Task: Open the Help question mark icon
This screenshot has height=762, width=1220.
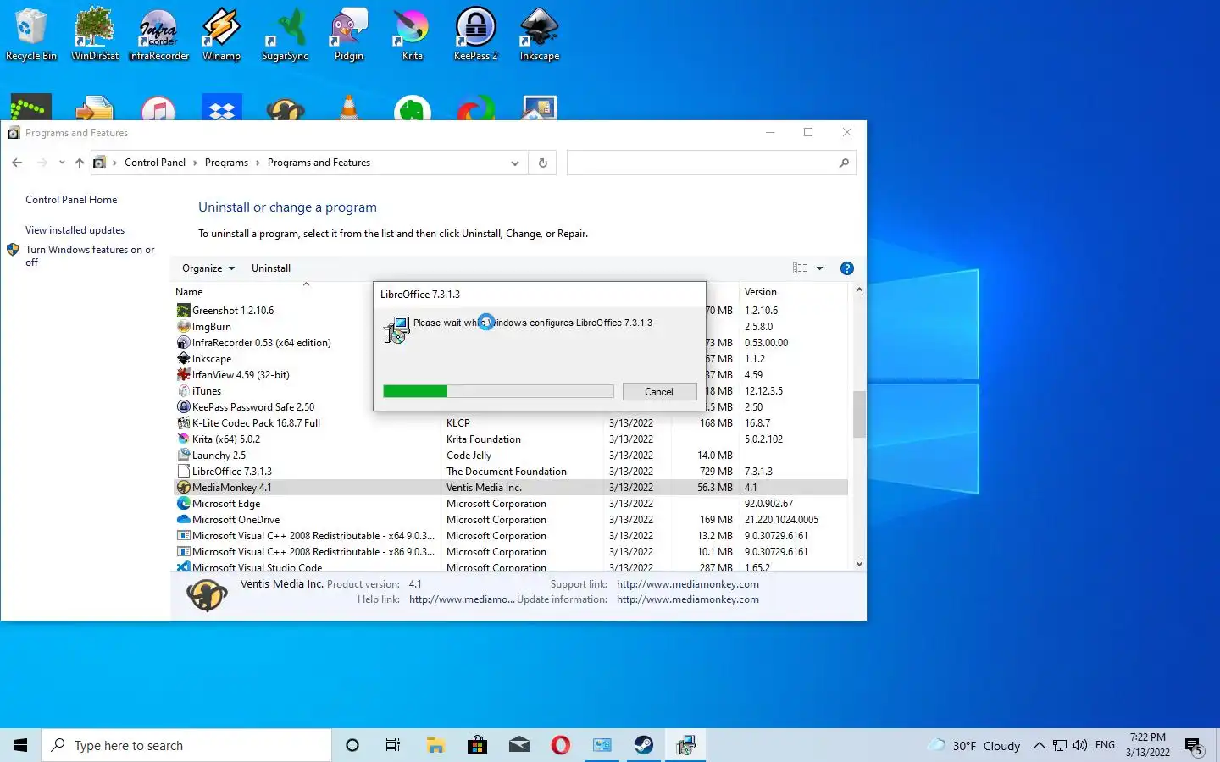Action: (x=846, y=268)
